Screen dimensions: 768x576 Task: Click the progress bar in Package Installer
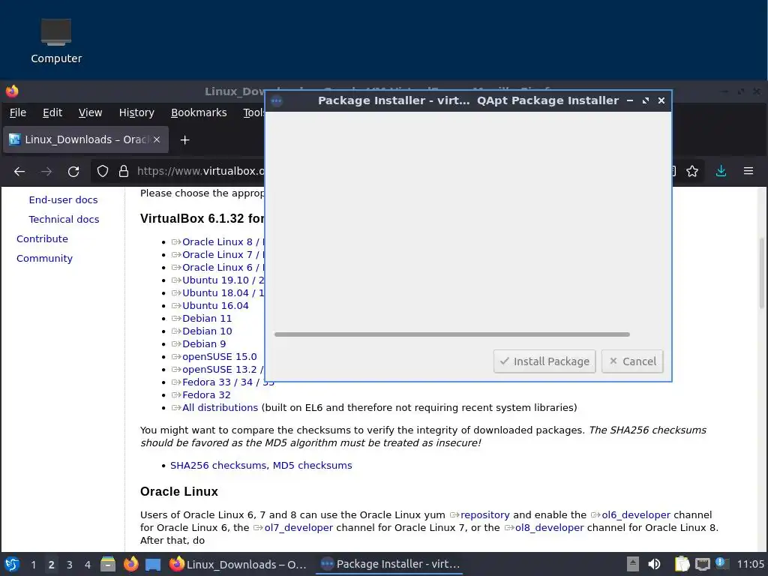[452, 334]
